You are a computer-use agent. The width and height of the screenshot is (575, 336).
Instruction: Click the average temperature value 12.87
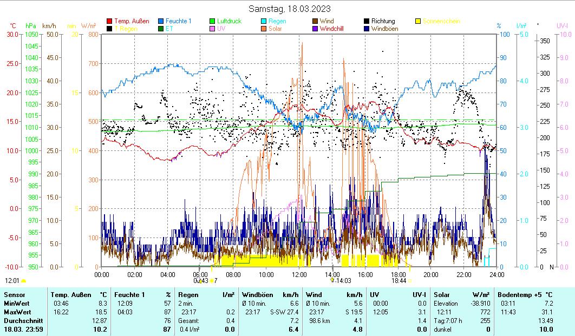click(99, 321)
